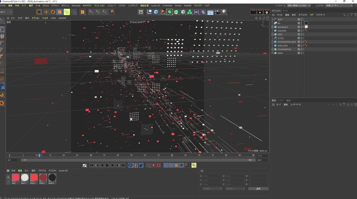This screenshot has width=357, height=199.
Task: Toggle Z axis lock
Action: click(105, 12)
